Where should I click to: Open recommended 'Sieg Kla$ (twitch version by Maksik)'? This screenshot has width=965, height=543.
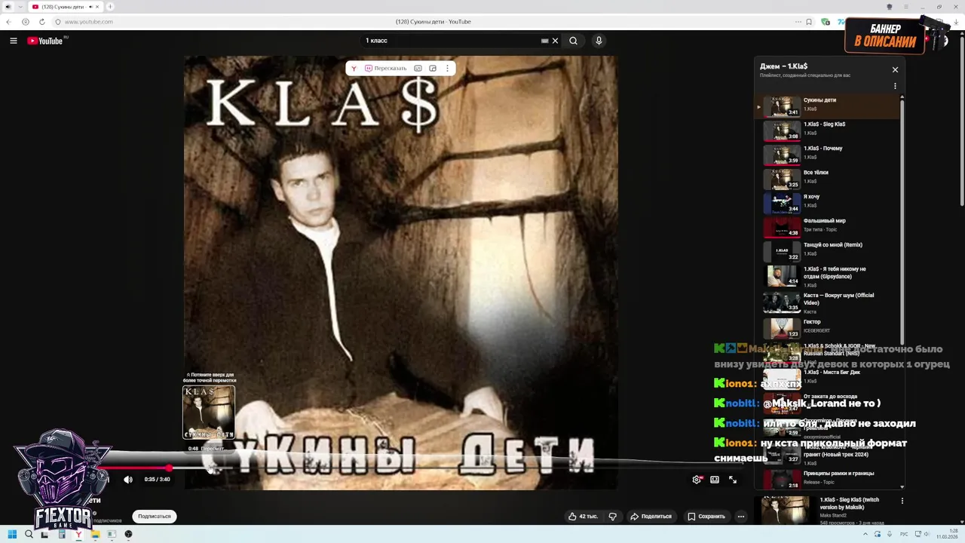850,503
